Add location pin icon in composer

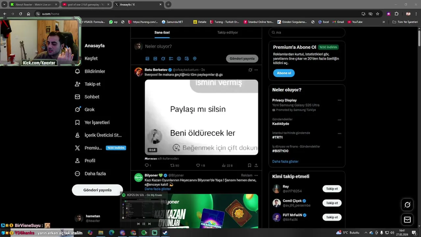[x=195, y=59]
